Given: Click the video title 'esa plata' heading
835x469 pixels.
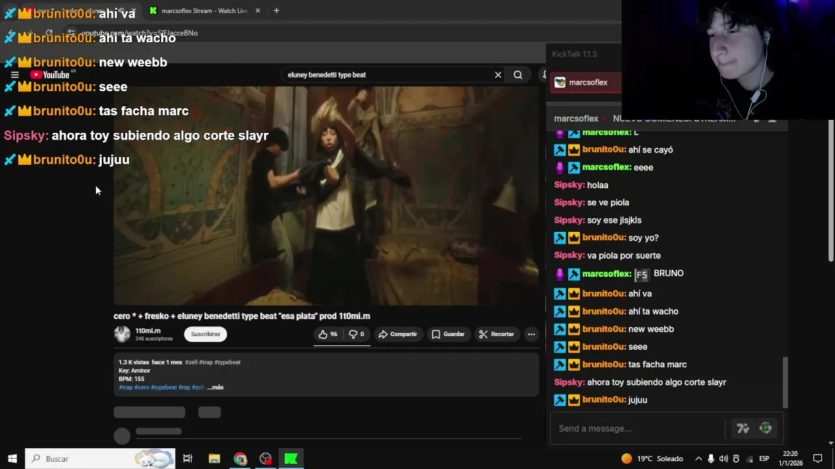Looking at the screenshot, I should point(241,316).
